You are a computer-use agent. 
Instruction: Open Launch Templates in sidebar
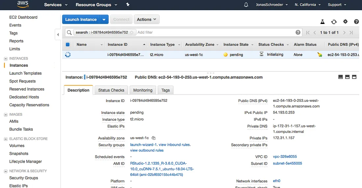[x=25, y=73]
